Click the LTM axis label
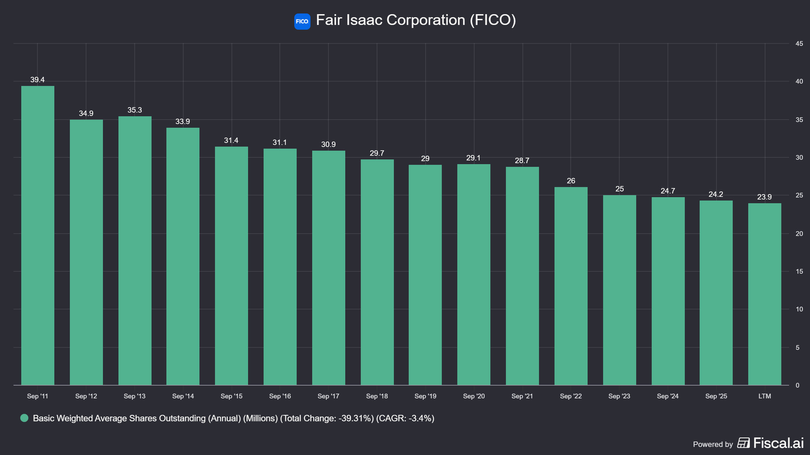The width and height of the screenshot is (810, 455). [765, 396]
